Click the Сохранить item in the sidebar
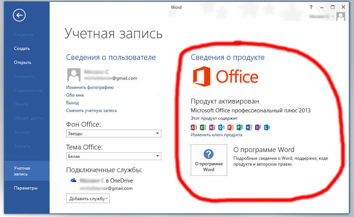 tap(25, 76)
